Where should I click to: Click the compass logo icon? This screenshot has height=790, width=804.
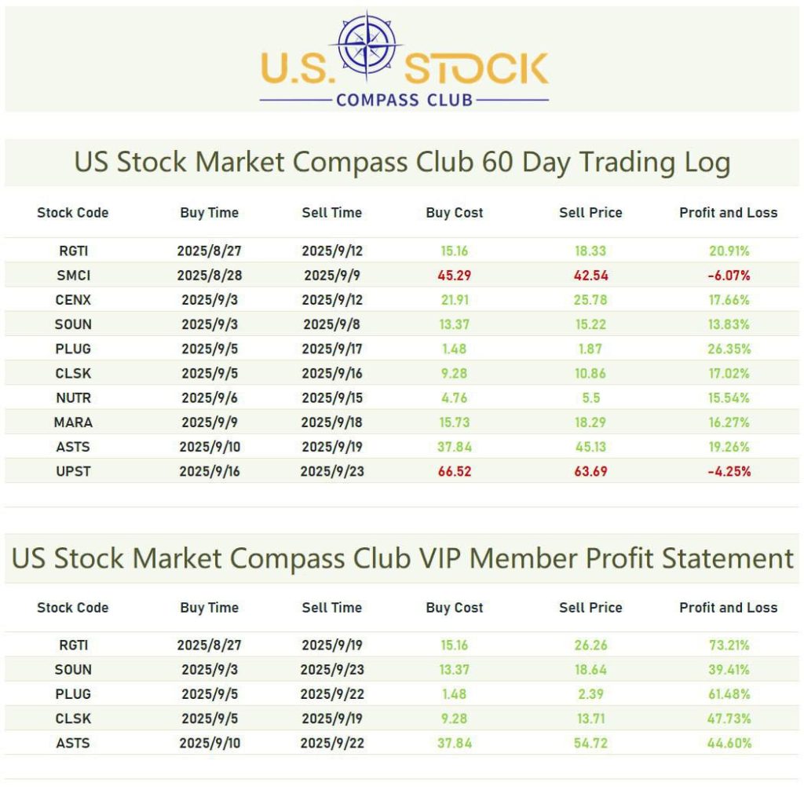pos(368,45)
